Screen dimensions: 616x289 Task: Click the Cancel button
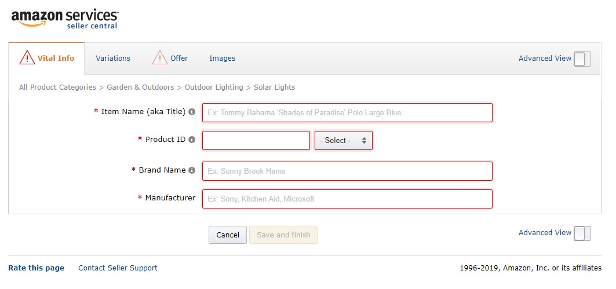[228, 235]
